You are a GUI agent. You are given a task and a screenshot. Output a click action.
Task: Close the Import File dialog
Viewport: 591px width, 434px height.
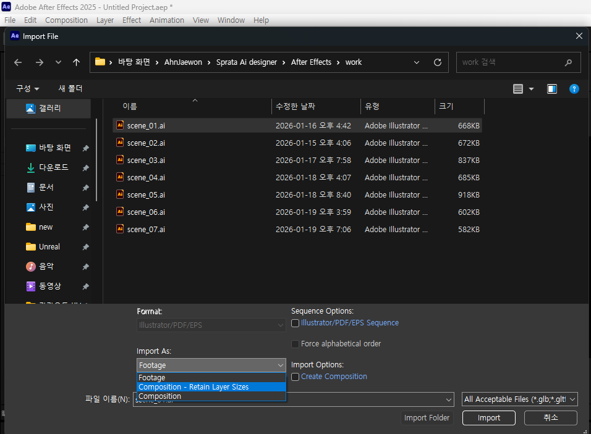pos(579,36)
